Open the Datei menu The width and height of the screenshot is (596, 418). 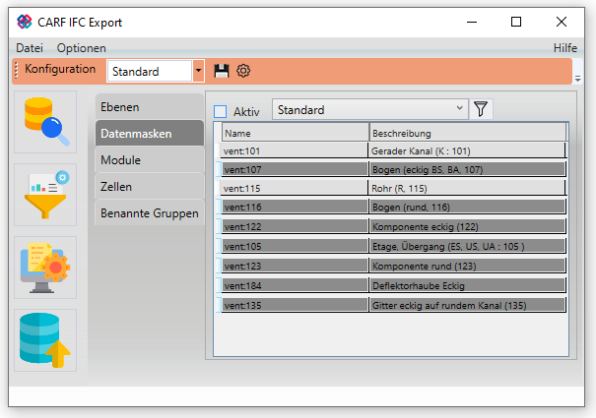click(30, 48)
